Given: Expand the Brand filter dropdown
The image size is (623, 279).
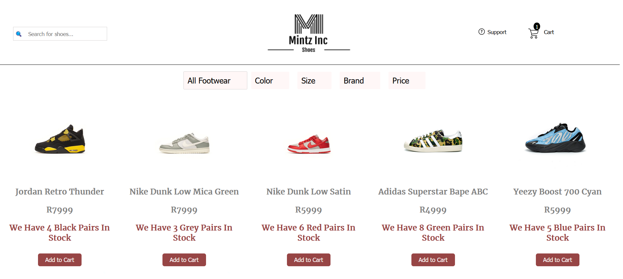Looking at the screenshot, I should (x=360, y=81).
